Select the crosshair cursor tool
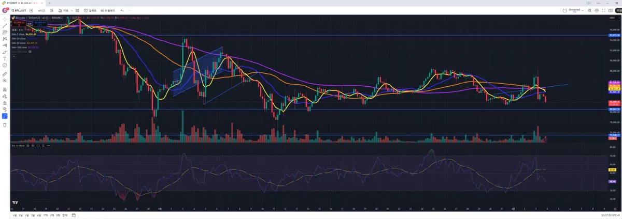Viewport: 622px width, 219px height. click(5, 19)
